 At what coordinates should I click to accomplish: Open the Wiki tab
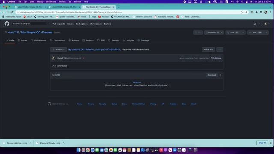click(101, 41)
